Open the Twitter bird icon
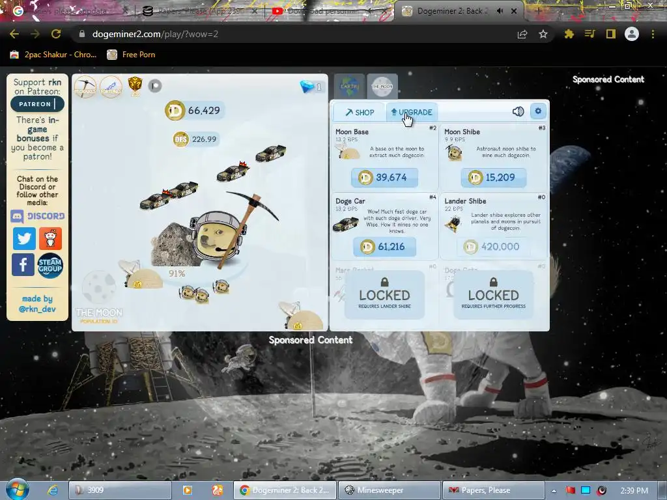This screenshot has height=500, width=667. click(24, 238)
